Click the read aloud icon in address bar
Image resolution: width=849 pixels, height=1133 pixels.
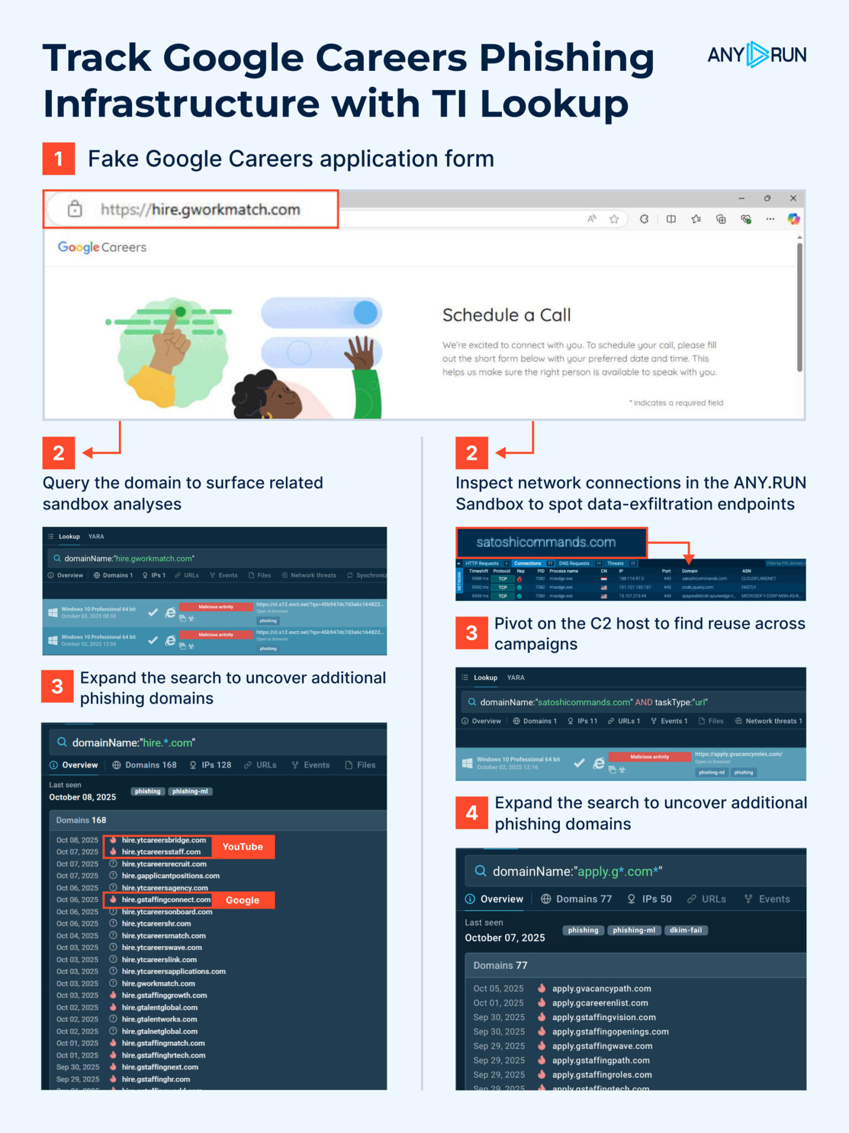(x=591, y=219)
